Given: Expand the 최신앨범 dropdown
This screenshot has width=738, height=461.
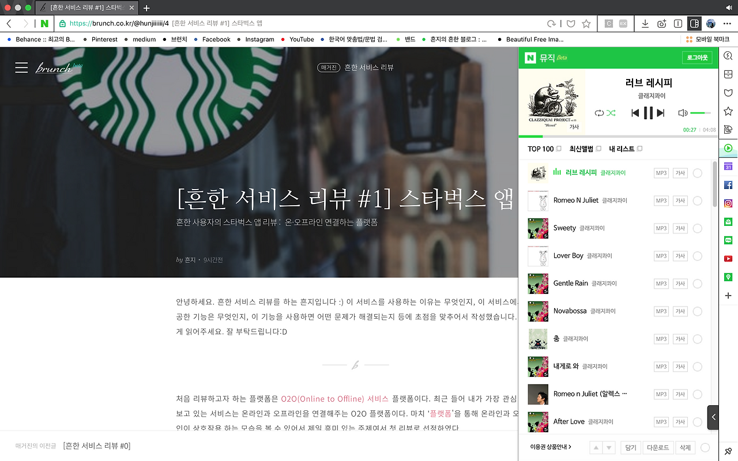Looking at the screenshot, I should 598,148.
